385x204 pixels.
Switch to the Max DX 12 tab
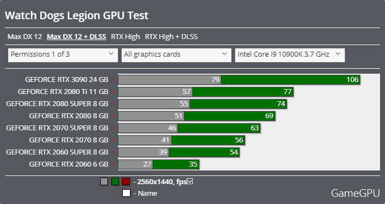pos(25,37)
